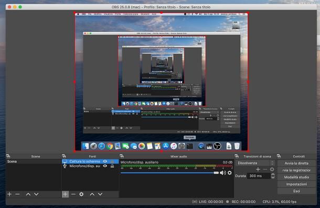
Task: Add a new scene with the plus
Action: (x=9, y=194)
